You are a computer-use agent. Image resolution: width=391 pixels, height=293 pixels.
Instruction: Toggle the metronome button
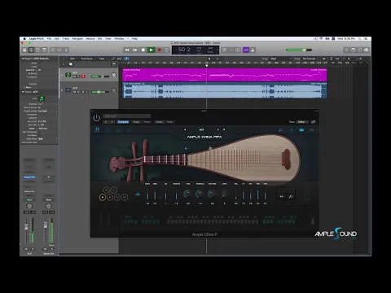pos(253,50)
